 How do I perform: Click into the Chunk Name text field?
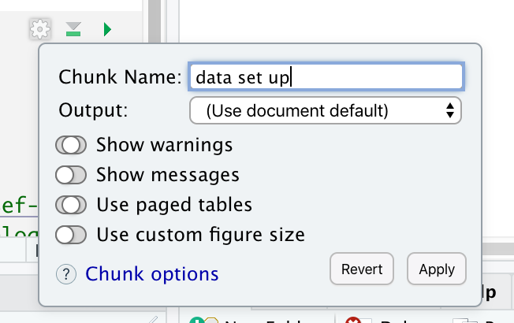pyautogui.click(x=325, y=77)
